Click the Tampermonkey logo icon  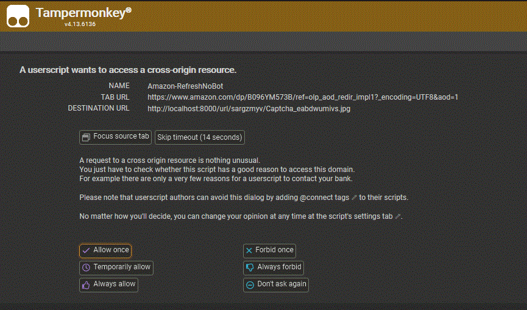[18, 16]
